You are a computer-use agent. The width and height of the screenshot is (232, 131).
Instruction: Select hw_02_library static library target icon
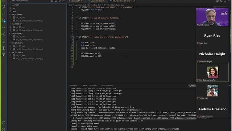tap(14, 59)
